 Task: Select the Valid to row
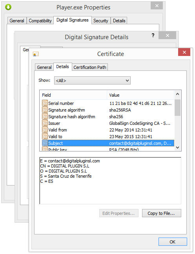tap(107, 137)
